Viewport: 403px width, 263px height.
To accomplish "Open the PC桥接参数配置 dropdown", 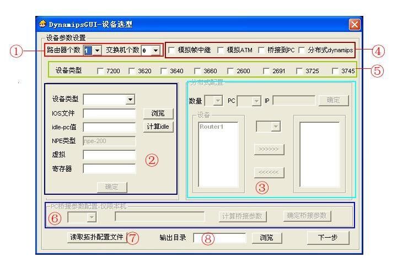I will (x=92, y=217).
